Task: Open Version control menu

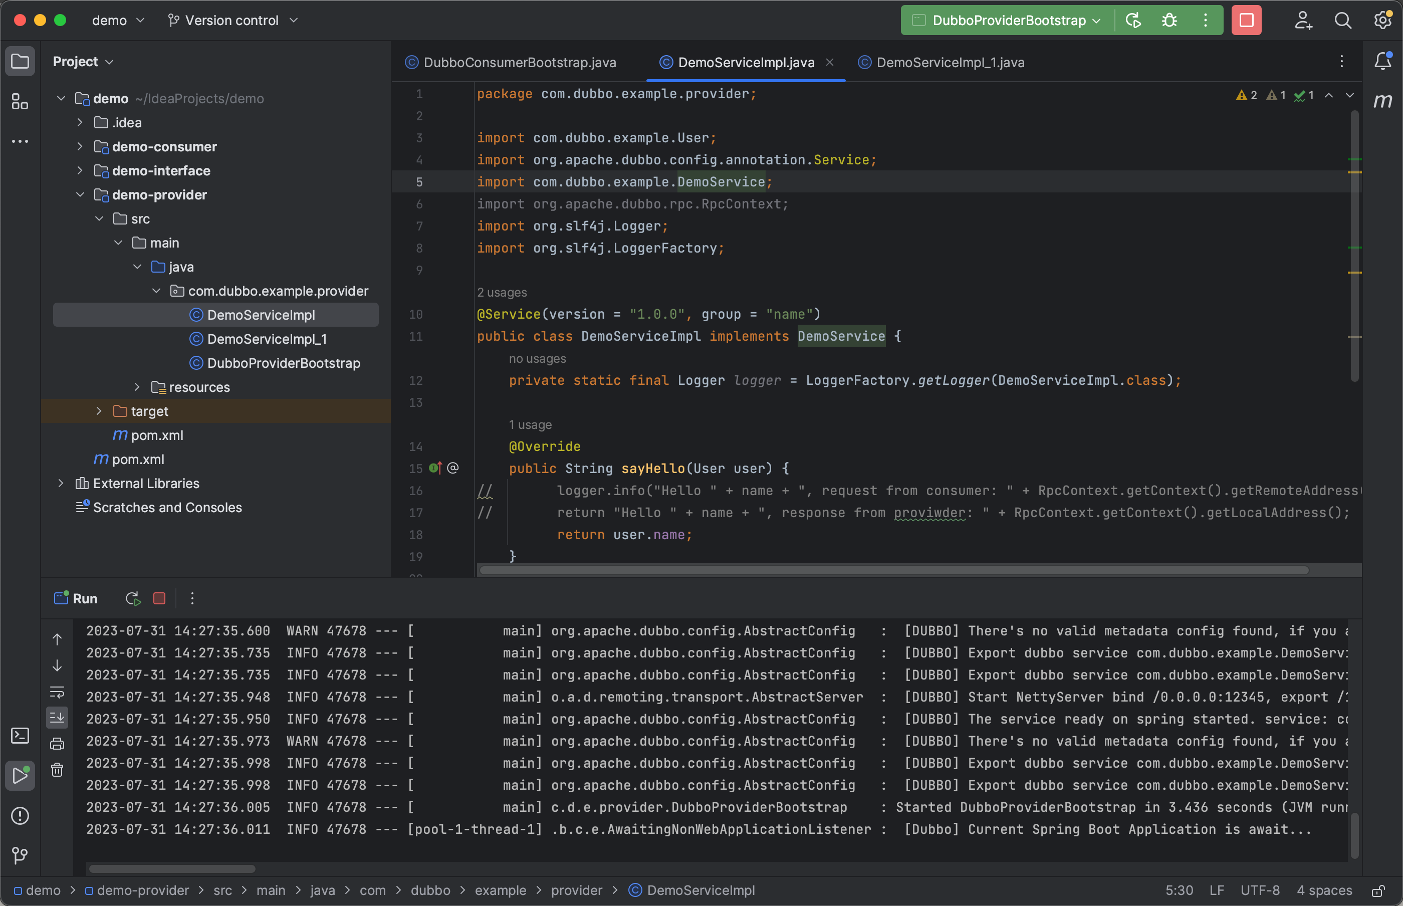Action: [x=233, y=21]
